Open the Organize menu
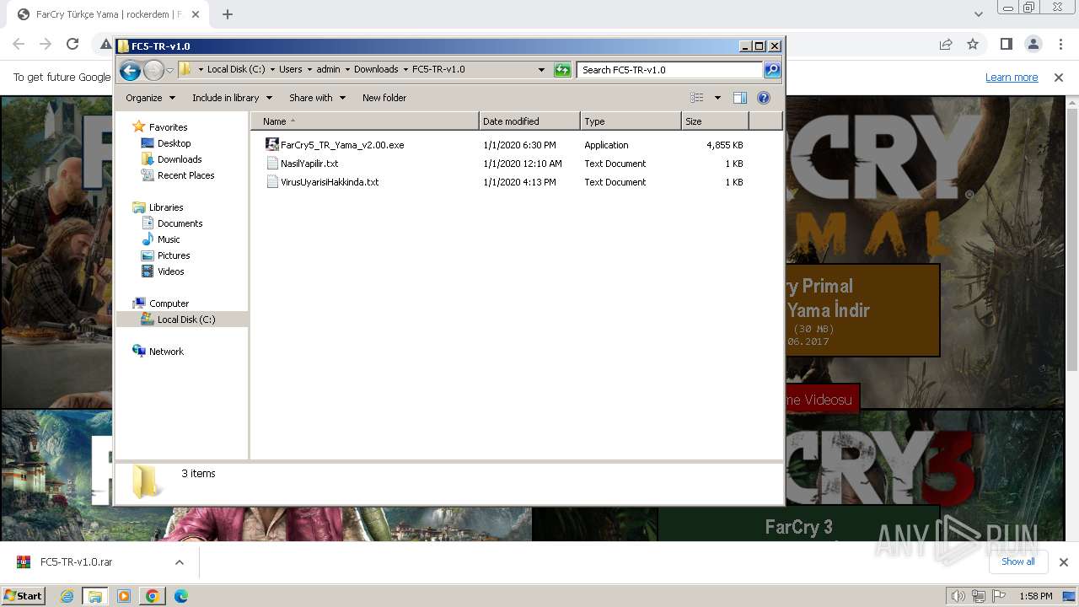Screen dimensions: 1079x607 click(x=150, y=98)
